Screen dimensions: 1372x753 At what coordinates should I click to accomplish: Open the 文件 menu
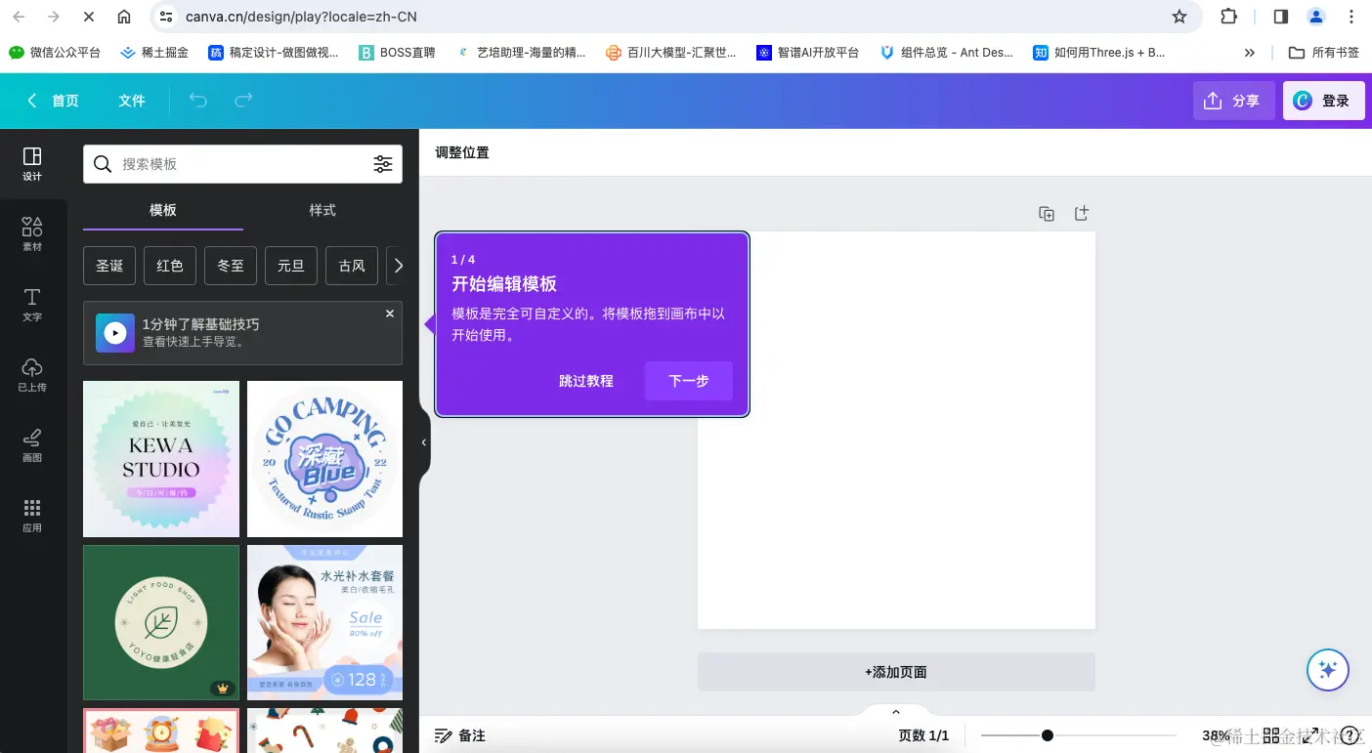tap(132, 100)
